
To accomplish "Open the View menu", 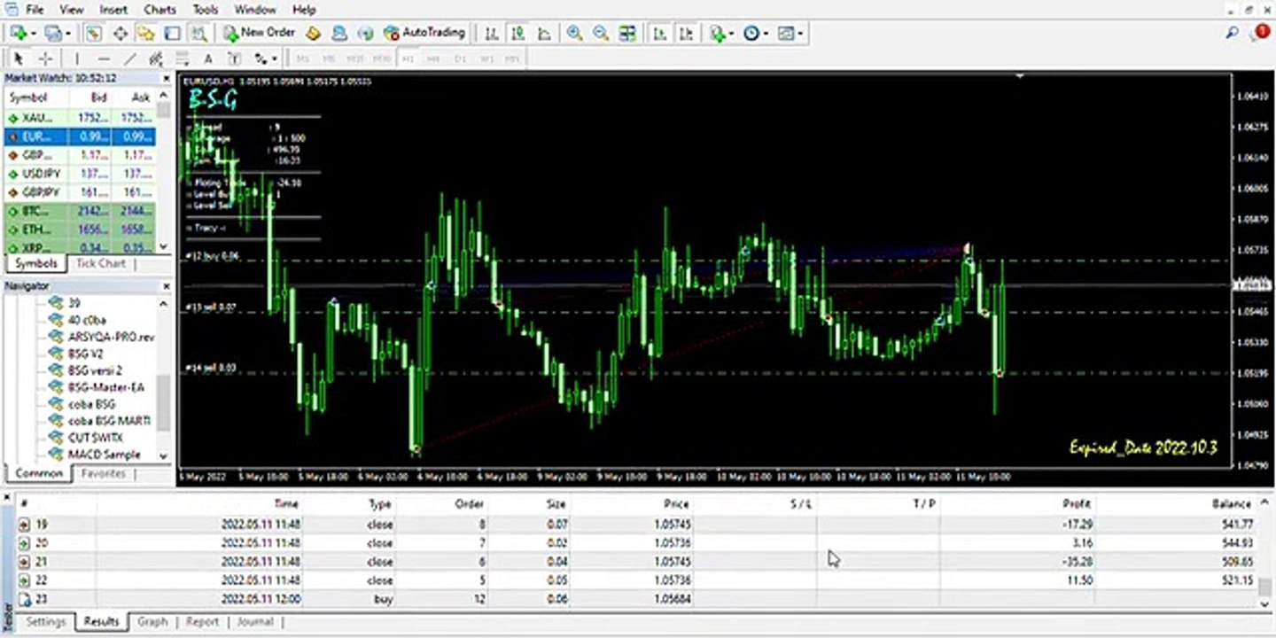I will pos(71,10).
